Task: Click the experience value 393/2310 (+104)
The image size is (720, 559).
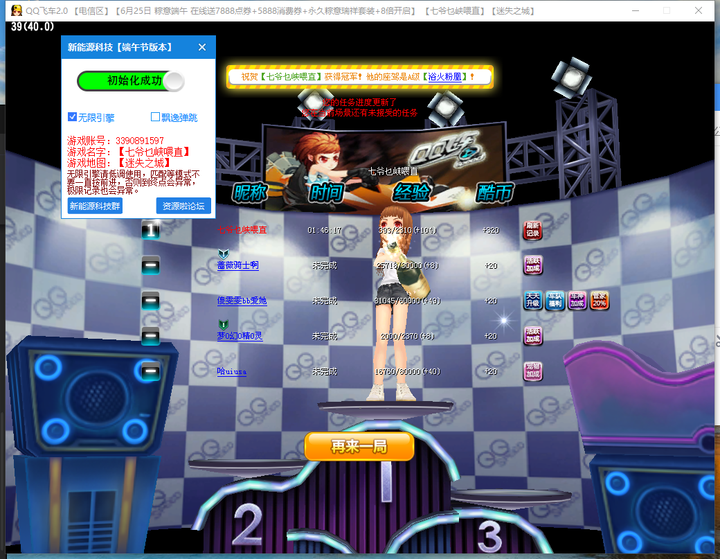Action: 407,230
